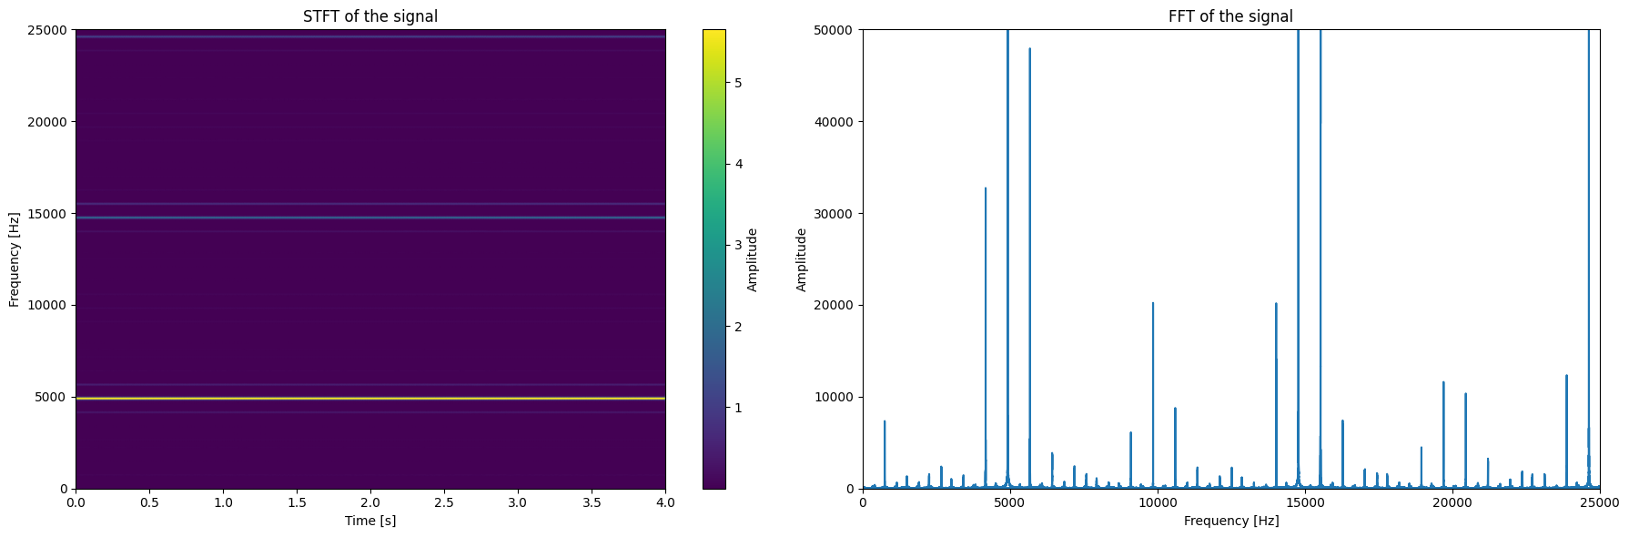
Task: Click the FFT peak near 4200 Hz at 33000
Action: 986,338
